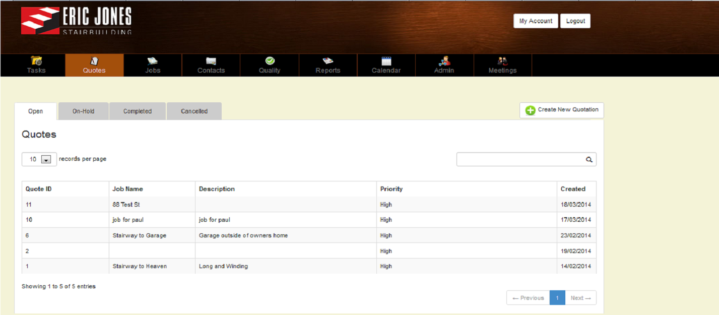Go to the Next page

coord(581,298)
